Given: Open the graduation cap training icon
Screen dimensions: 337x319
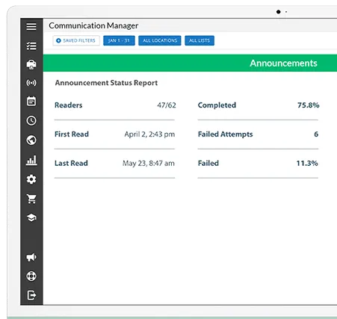Looking at the screenshot, I should (x=31, y=218).
